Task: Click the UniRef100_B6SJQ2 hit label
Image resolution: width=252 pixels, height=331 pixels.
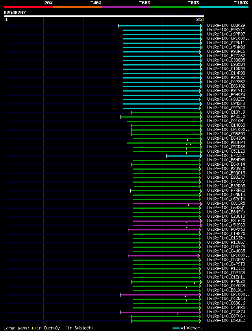Action: 226,86
